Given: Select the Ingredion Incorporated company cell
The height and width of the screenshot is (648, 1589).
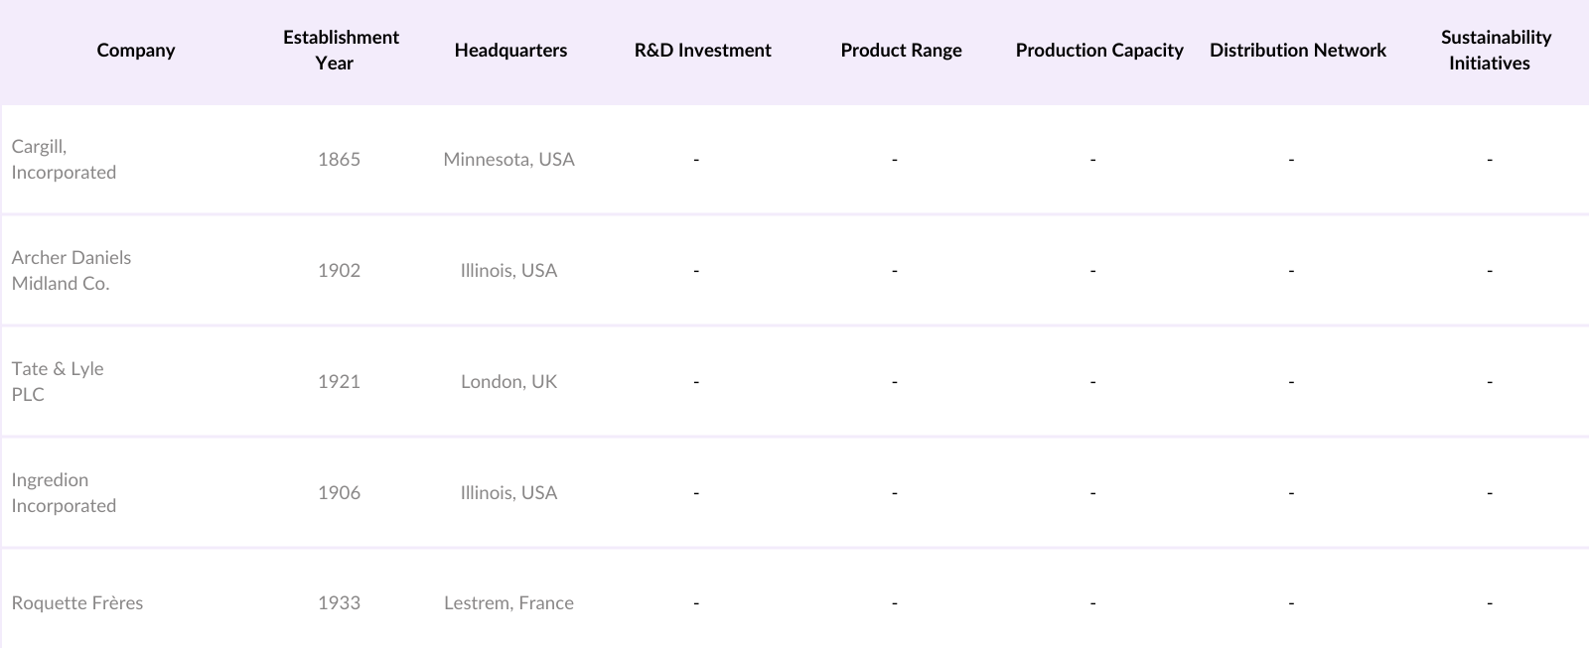Looking at the screenshot, I should pos(64,493).
